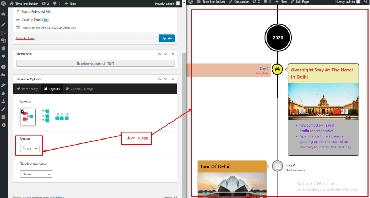Open the Design dropdown showing Clean
The image size is (370, 198).
(x=30, y=149)
